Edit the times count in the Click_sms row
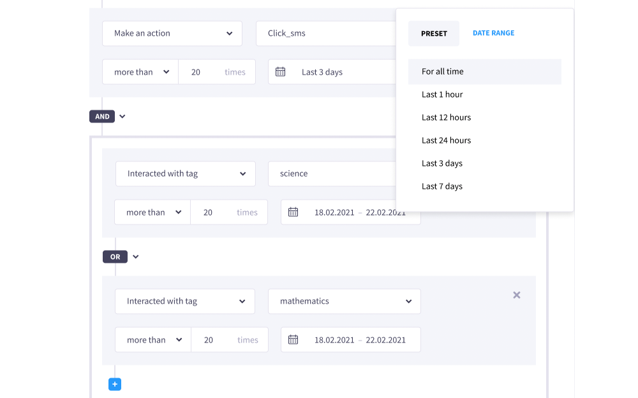This screenshot has height=398, width=638. 217,72
